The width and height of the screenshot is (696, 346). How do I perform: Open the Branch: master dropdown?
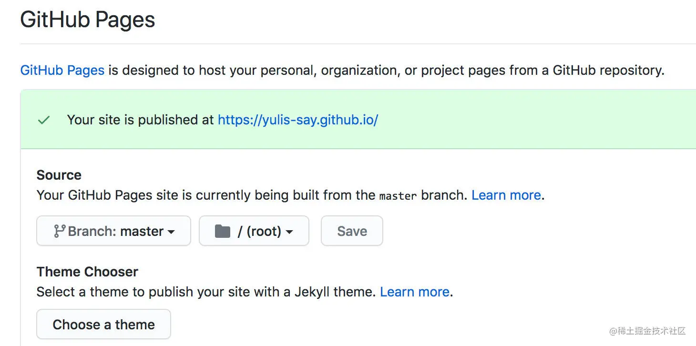[113, 231]
